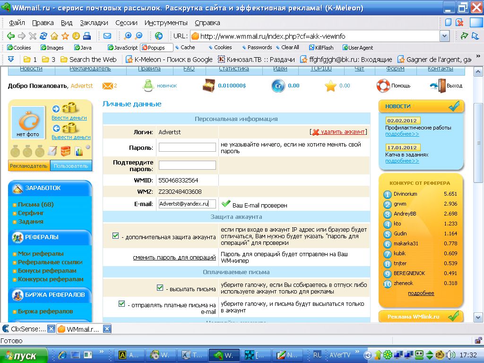The width and height of the screenshot is (484, 363).
Task: Close the WMmail.r... browser tab
Action: [x=107, y=329]
